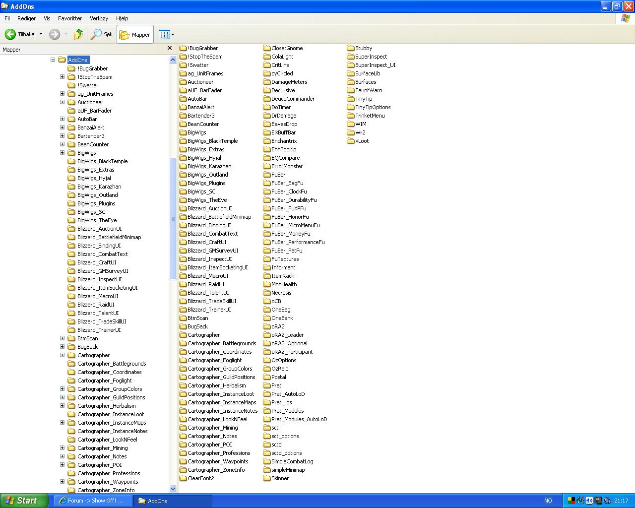635x508 pixels.
Task: Click the grey forward arrow button
Action: [55, 34]
